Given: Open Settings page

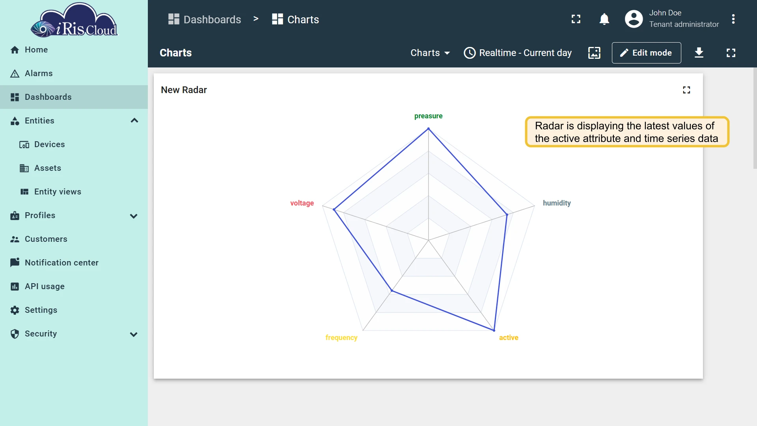Looking at the screenshot, I should [x=74, y=310].
